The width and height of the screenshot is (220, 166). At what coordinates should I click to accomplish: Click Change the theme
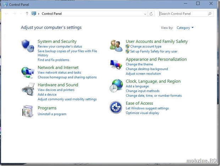coord(139,64)
